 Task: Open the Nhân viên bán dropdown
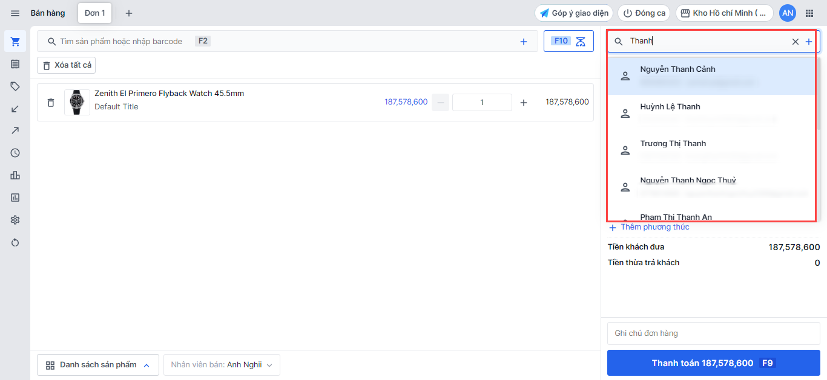click(222, 365)
